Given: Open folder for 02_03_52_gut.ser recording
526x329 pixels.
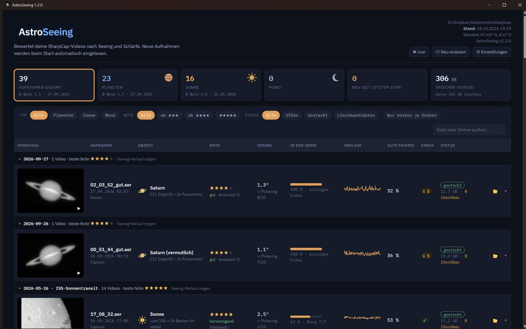Looking at the screenshot, I should click(495, 191).
